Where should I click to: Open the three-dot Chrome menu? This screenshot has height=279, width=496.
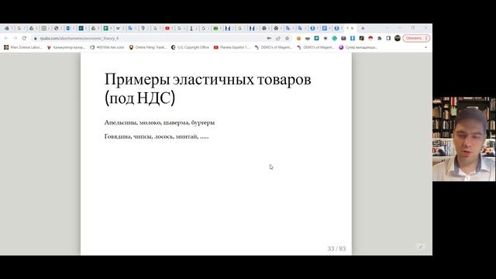click(426, 38)
